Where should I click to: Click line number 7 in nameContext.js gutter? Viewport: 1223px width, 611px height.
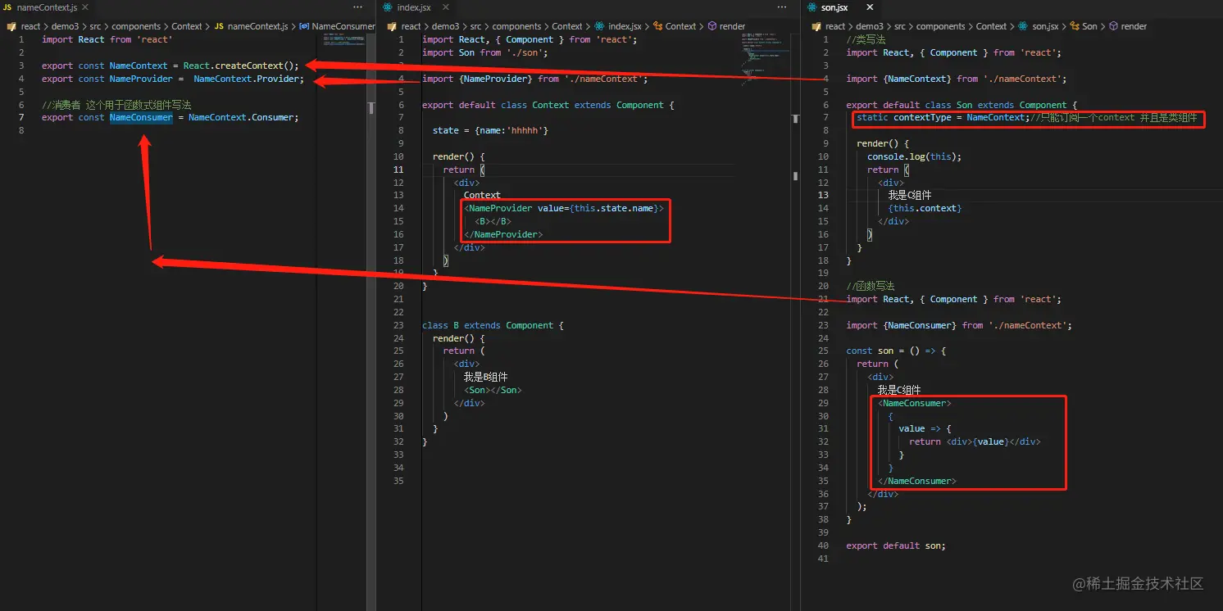tap(21, 117)
